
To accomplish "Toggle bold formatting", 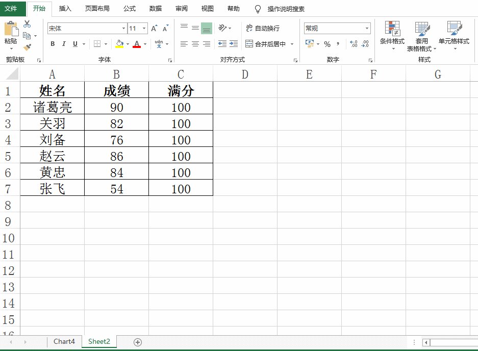I will pyautogui.click(x=52, y=43).
